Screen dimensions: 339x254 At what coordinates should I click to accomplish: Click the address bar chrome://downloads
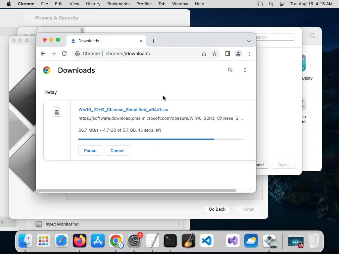point(127,54)
